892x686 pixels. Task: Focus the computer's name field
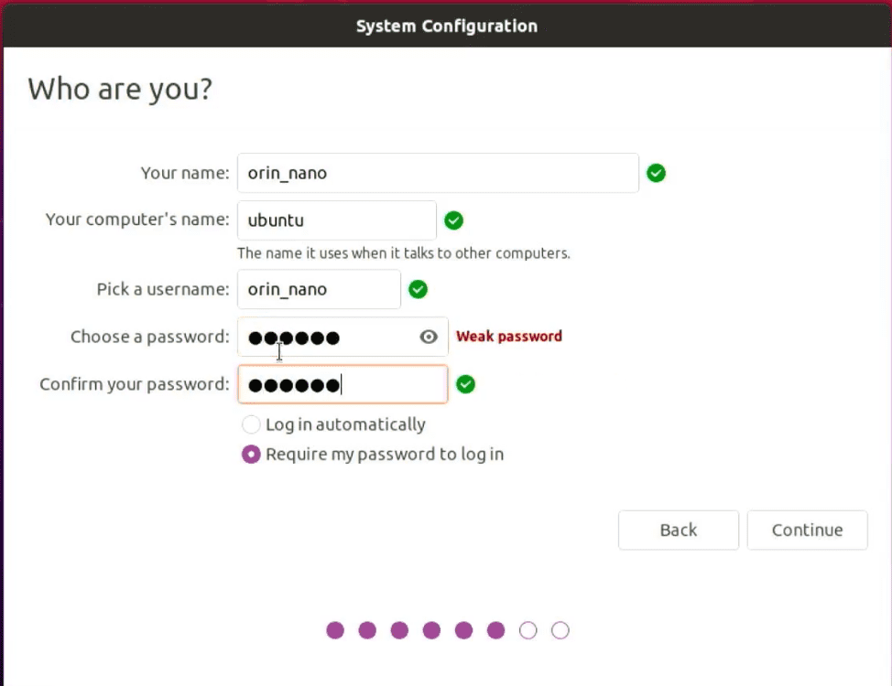coord(336,220)
